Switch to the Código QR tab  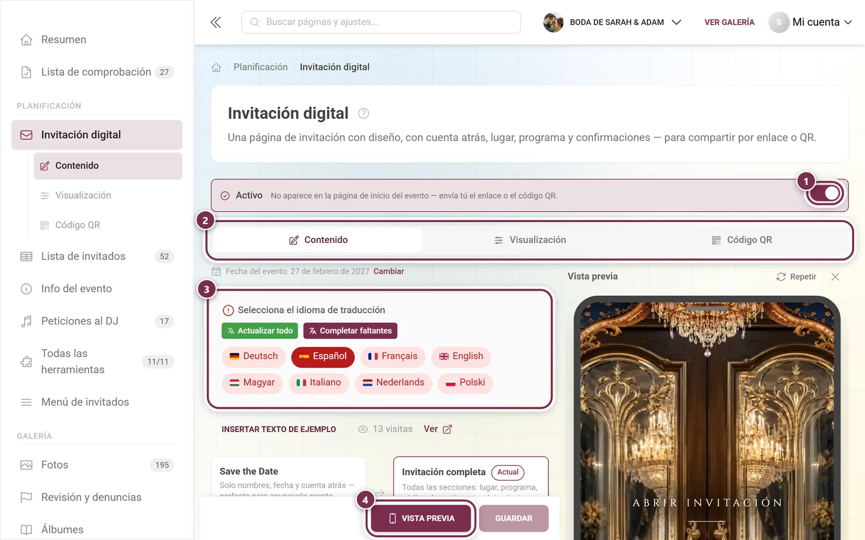pos(742,240)
